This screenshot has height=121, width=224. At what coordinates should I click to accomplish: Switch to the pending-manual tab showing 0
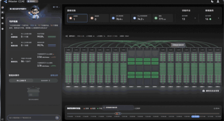[21, 81]
